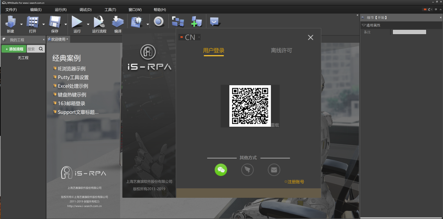
Task: Click the recorder circle toolbar icon
Action: pyautogui.click(x=159, y=21)
